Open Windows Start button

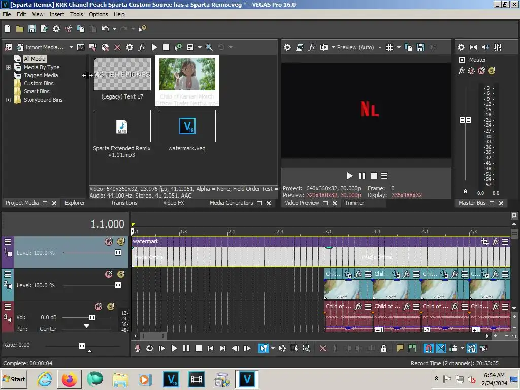click(x=14, y=379)
